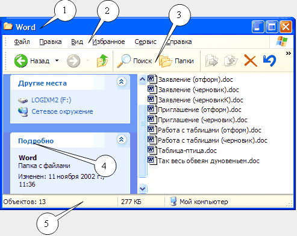
Task: Click Word icon of Приглашение (отформ).doc
Action: [x=152, y=110]
